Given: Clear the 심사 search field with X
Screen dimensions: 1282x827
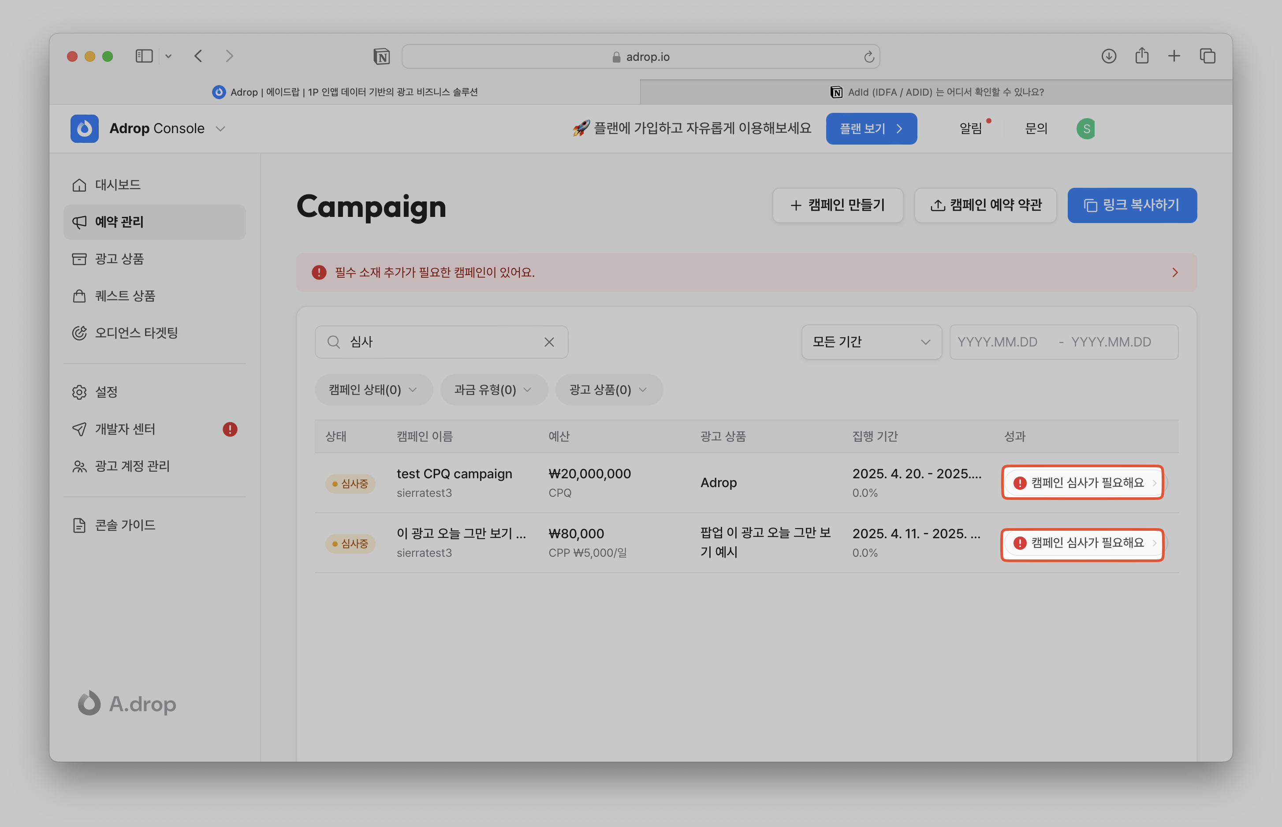Looking at the screenshot, I should click(x=549, y=342).
